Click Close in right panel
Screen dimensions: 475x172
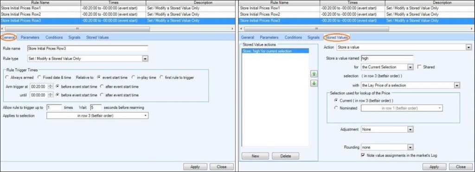[x=461, y=166]
